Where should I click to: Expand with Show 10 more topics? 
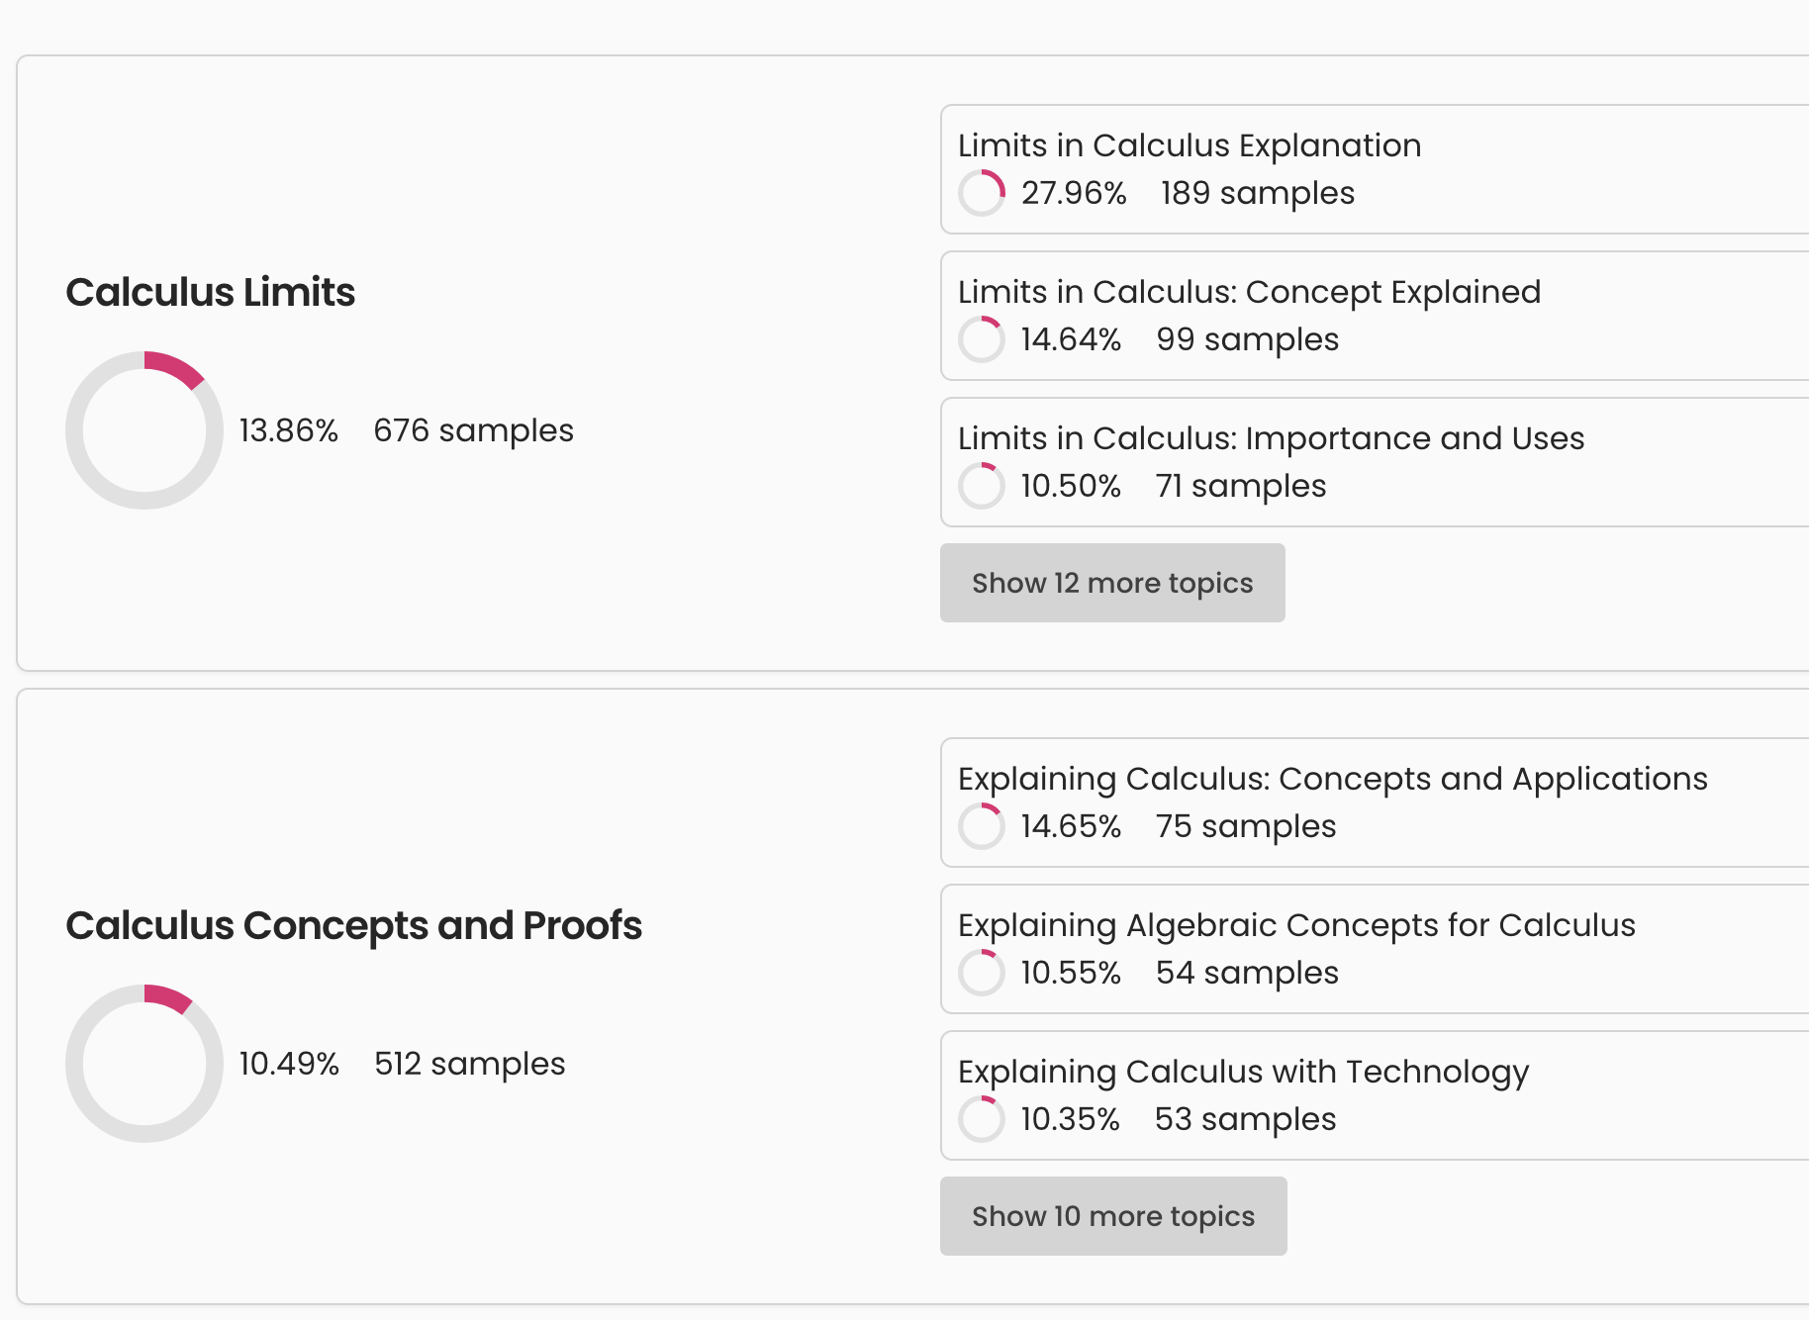click(x=1113, y=1216)
